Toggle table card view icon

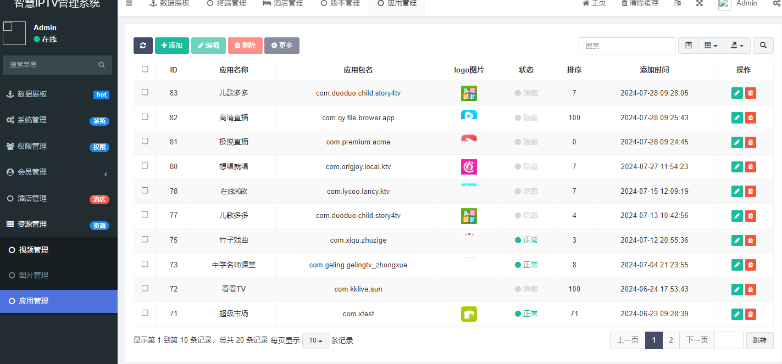(x=688, y=46)
